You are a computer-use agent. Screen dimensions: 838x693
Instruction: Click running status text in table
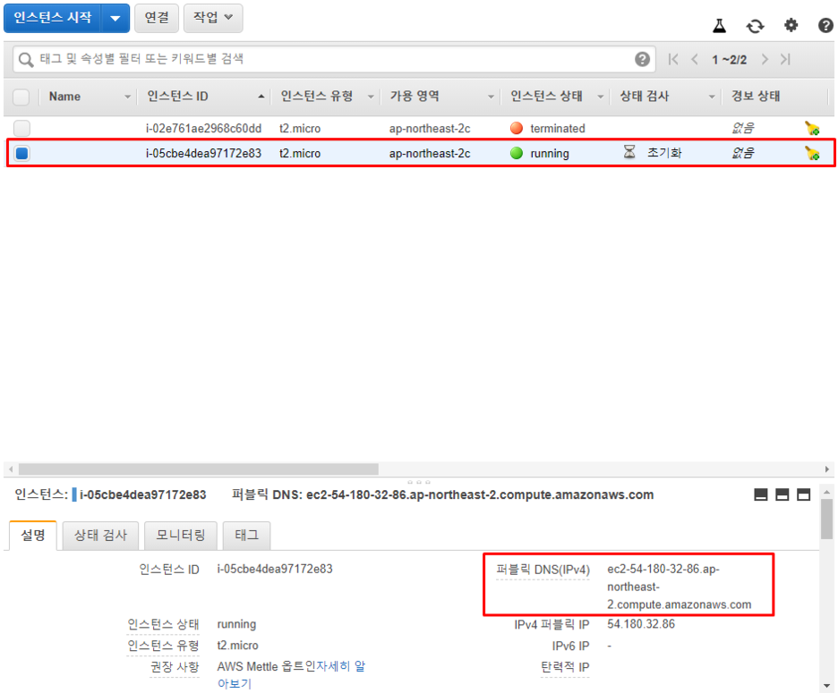click(x=550, y=154)
